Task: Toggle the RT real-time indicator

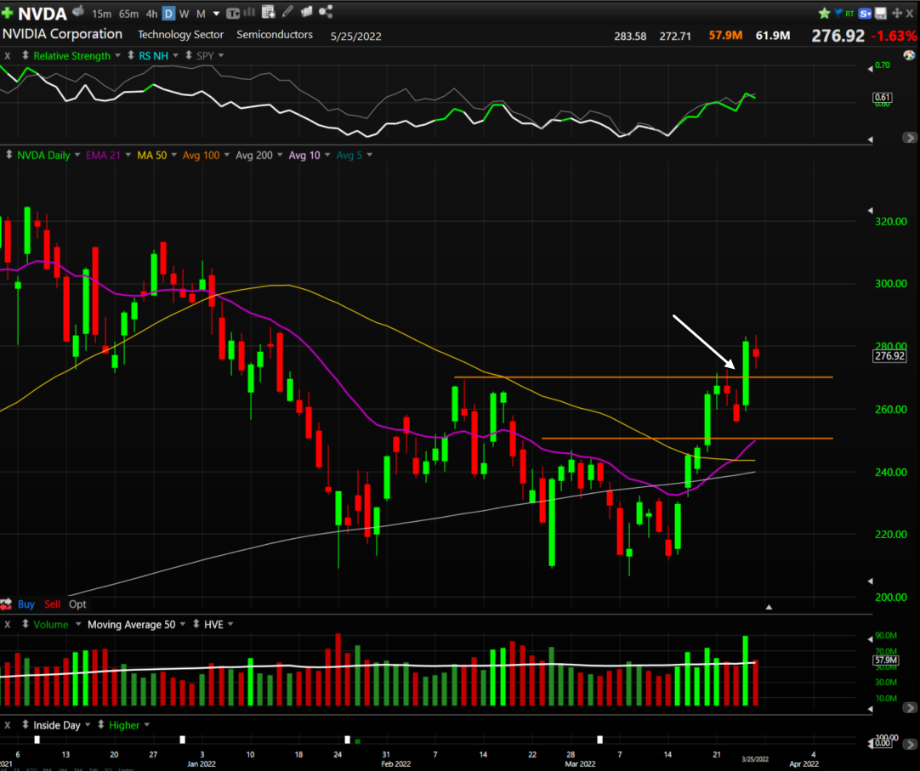Action: point(849,13)
